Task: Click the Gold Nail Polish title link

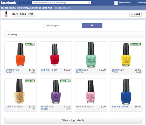Action: coord(15,107)
